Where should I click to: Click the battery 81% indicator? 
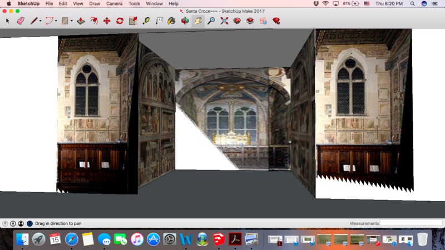click(x=351, y=4)
